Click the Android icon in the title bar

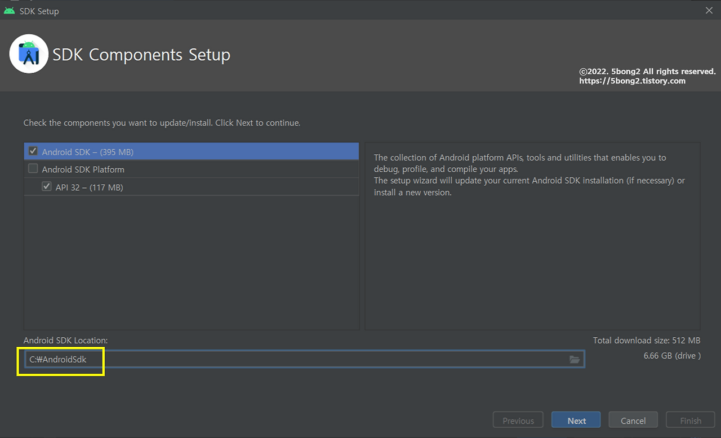click(x=9, y=10)
